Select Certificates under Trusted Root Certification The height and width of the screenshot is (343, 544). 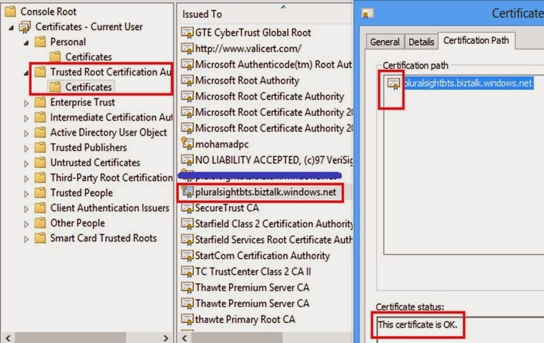pos(88,87)
